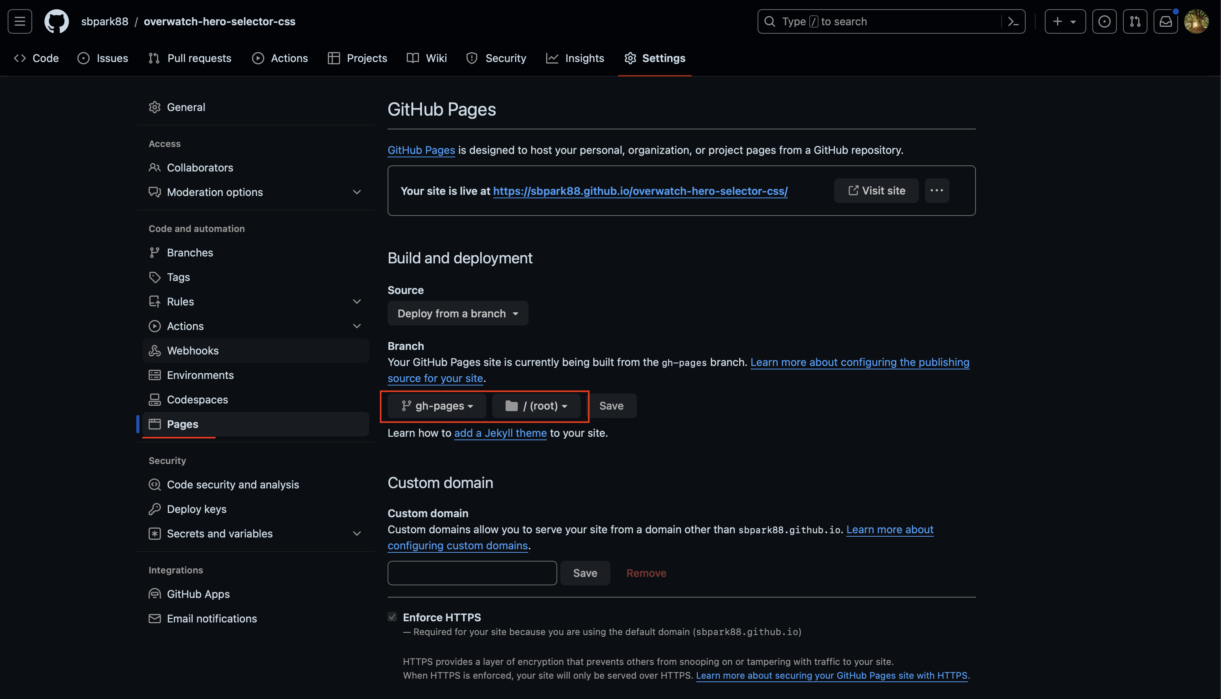Screen dimensions: 1221x699
Task: Click the Deploy keys key icon
Action: pyautogui.click(x=155, y=509)
